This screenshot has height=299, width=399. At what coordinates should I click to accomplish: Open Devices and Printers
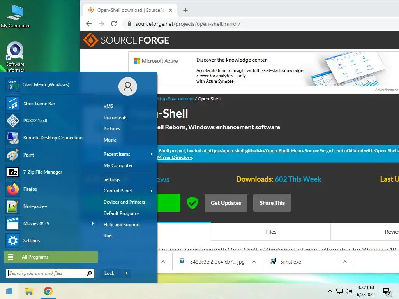[x=124, y=202]
